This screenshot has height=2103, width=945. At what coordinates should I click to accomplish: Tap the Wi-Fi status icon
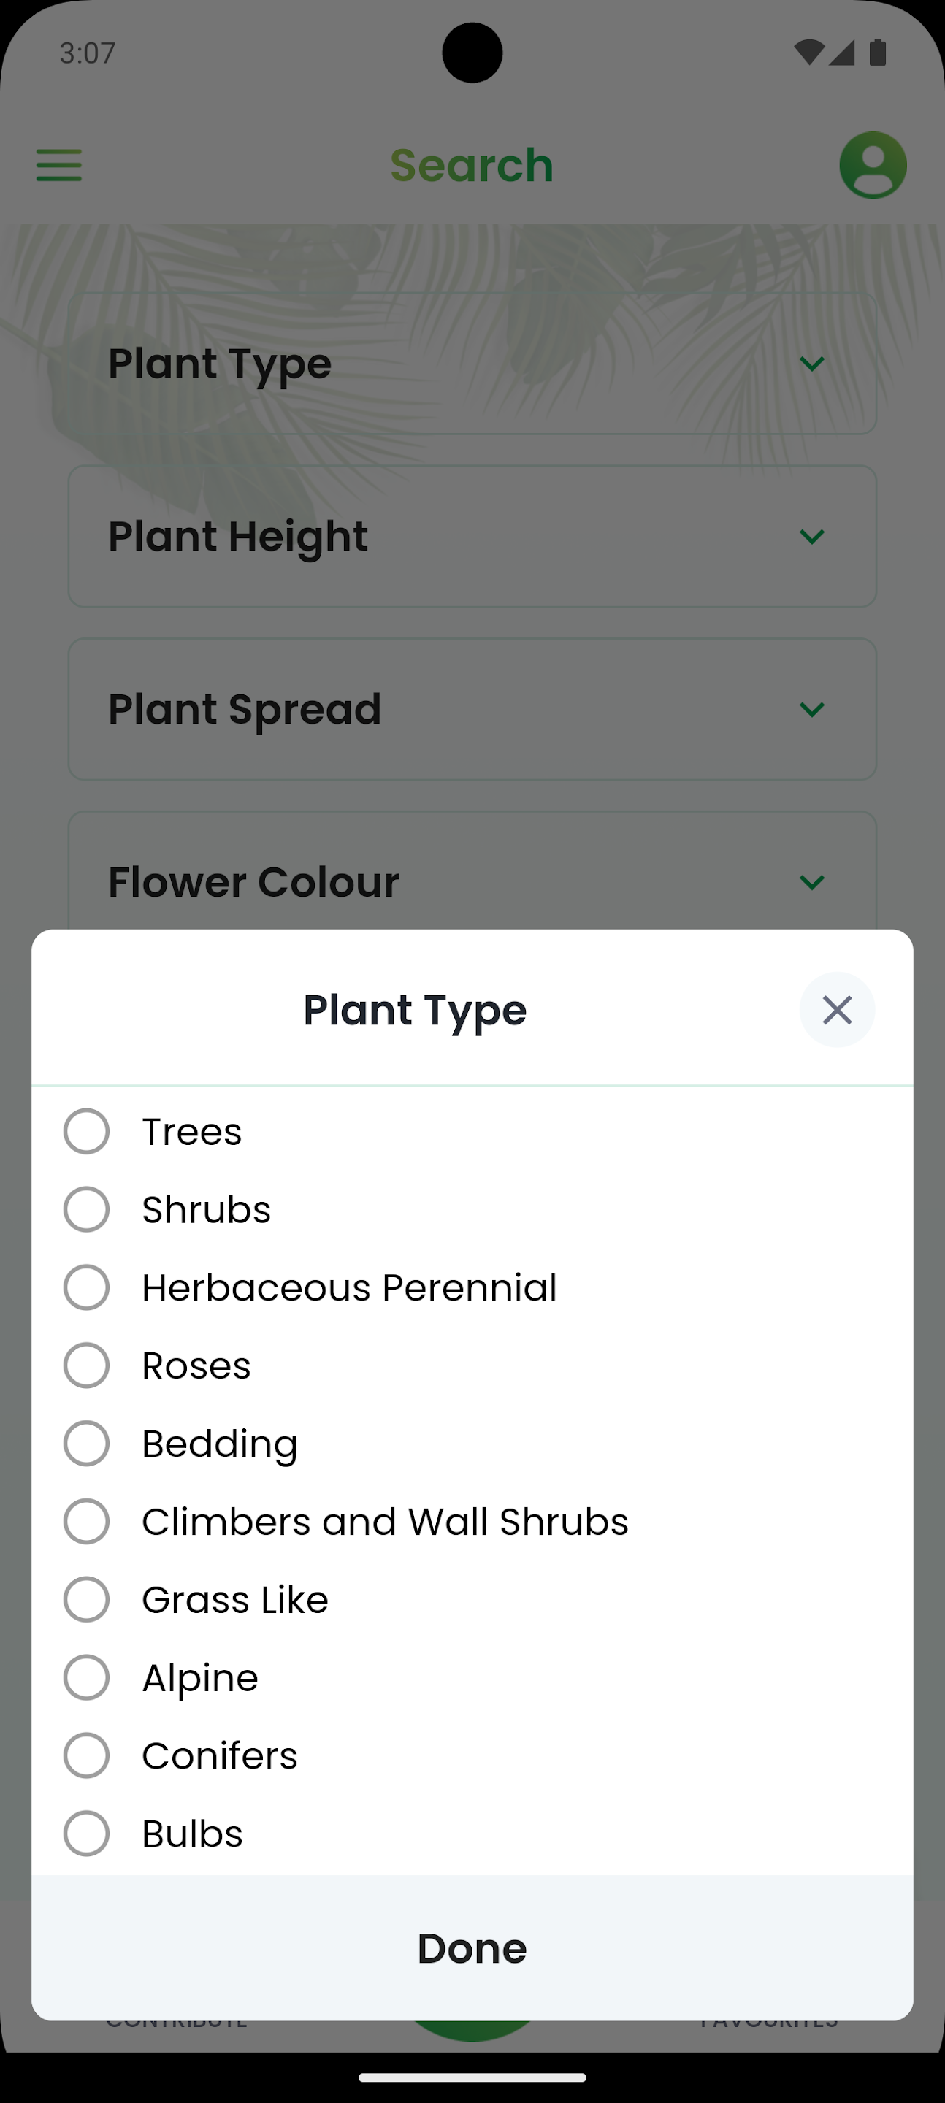[x=808, y=53]
